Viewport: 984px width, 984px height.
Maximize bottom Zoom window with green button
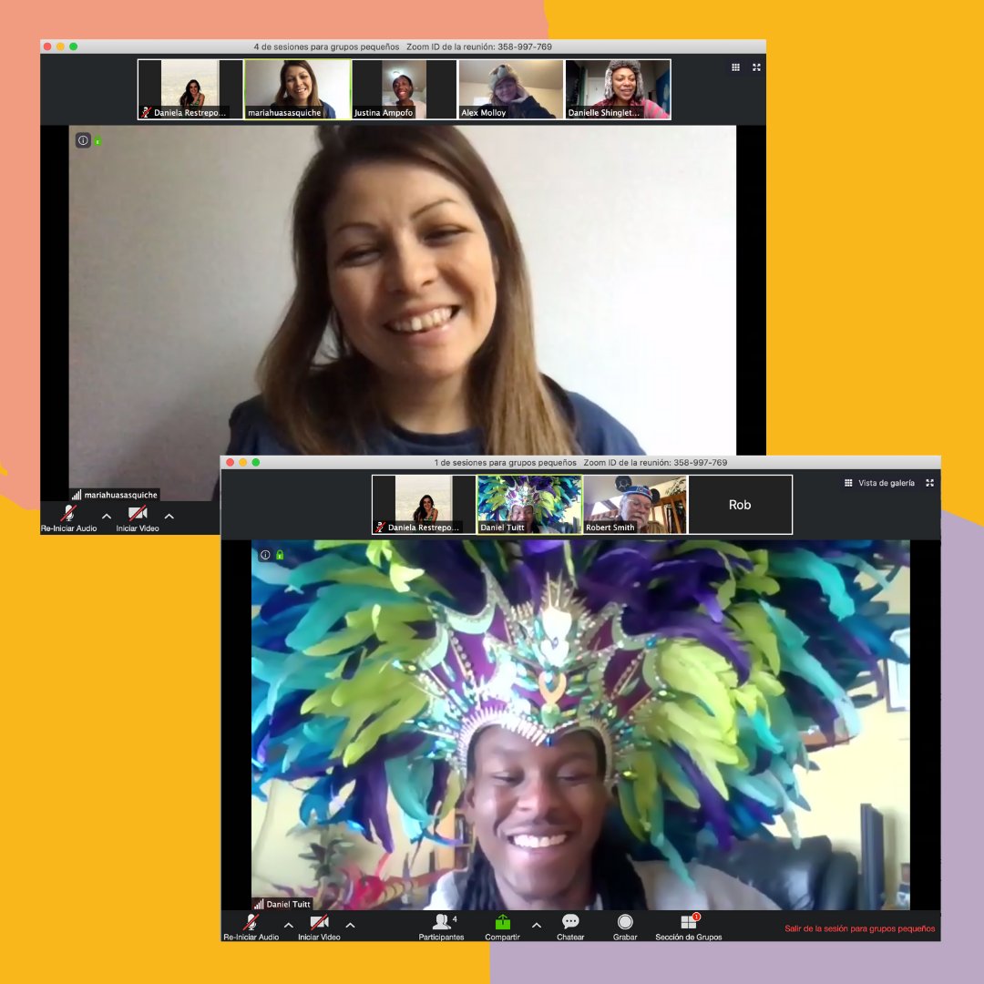256,463
